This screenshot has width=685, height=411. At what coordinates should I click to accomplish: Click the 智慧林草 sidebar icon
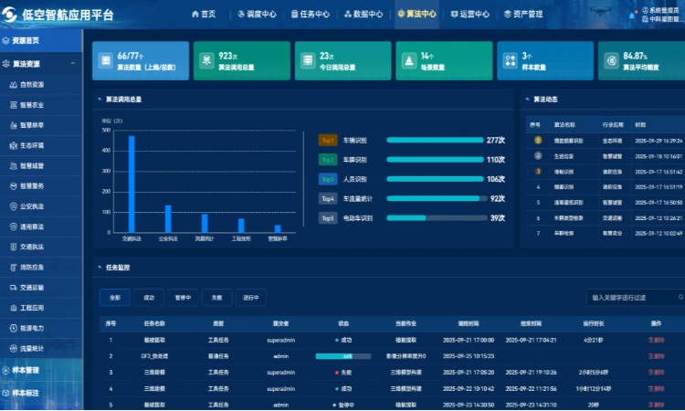(x=14, y=125)
